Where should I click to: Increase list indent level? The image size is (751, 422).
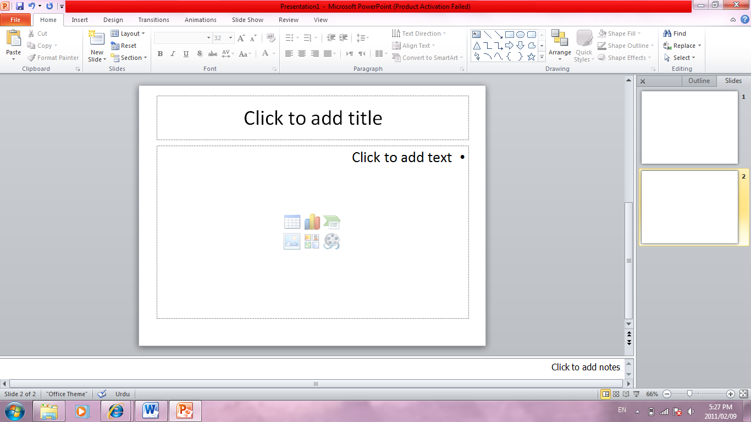(x=344, y=38)
